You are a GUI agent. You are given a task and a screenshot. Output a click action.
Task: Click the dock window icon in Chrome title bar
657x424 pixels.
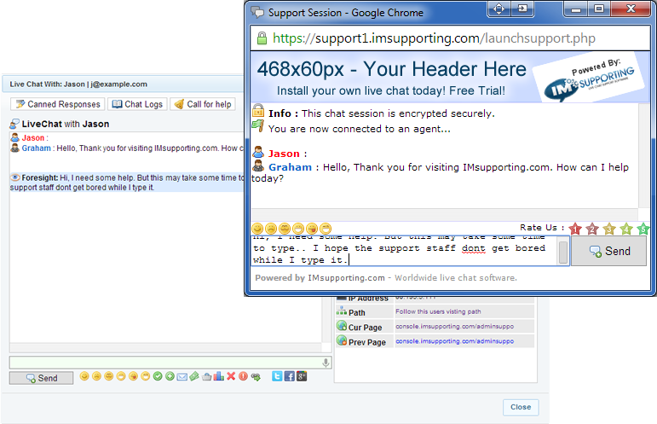pos(522,9)
